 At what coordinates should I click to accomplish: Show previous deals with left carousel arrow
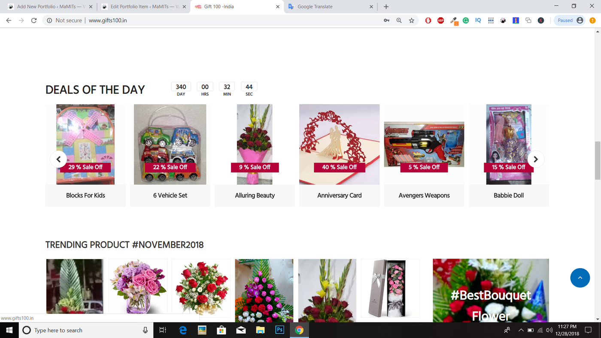point(58,159)
